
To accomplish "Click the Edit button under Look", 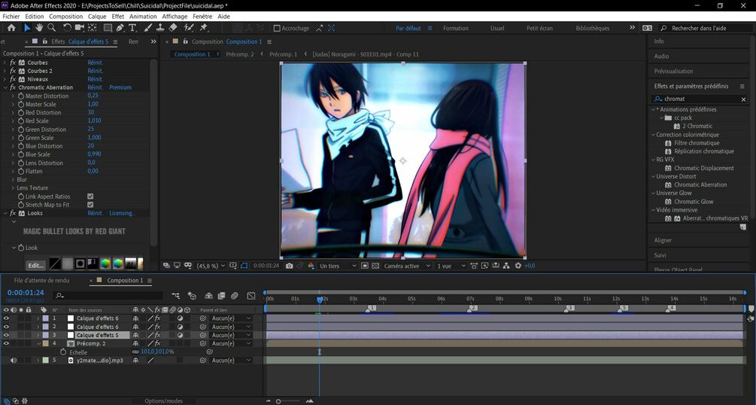I will click(35, 265).
